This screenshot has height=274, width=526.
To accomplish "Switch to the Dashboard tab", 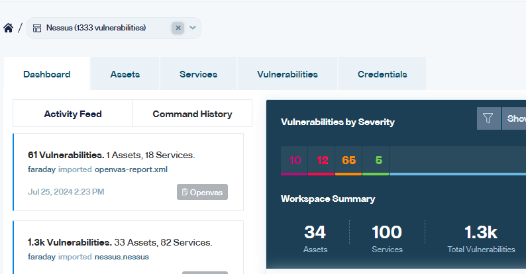I will 46,74.
